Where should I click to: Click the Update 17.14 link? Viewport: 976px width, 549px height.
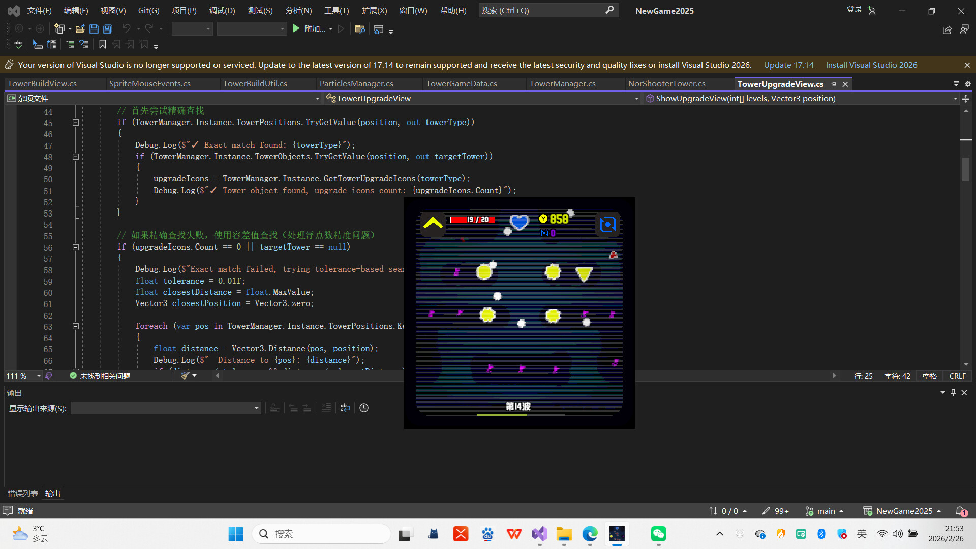(788, 65)
